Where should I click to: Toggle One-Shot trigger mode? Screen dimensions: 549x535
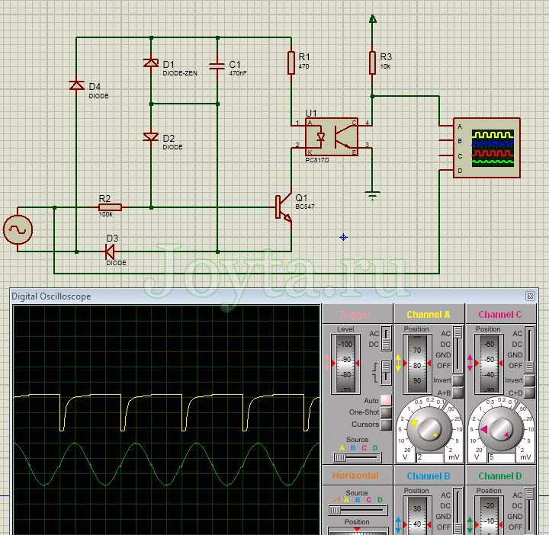[386, 412]
